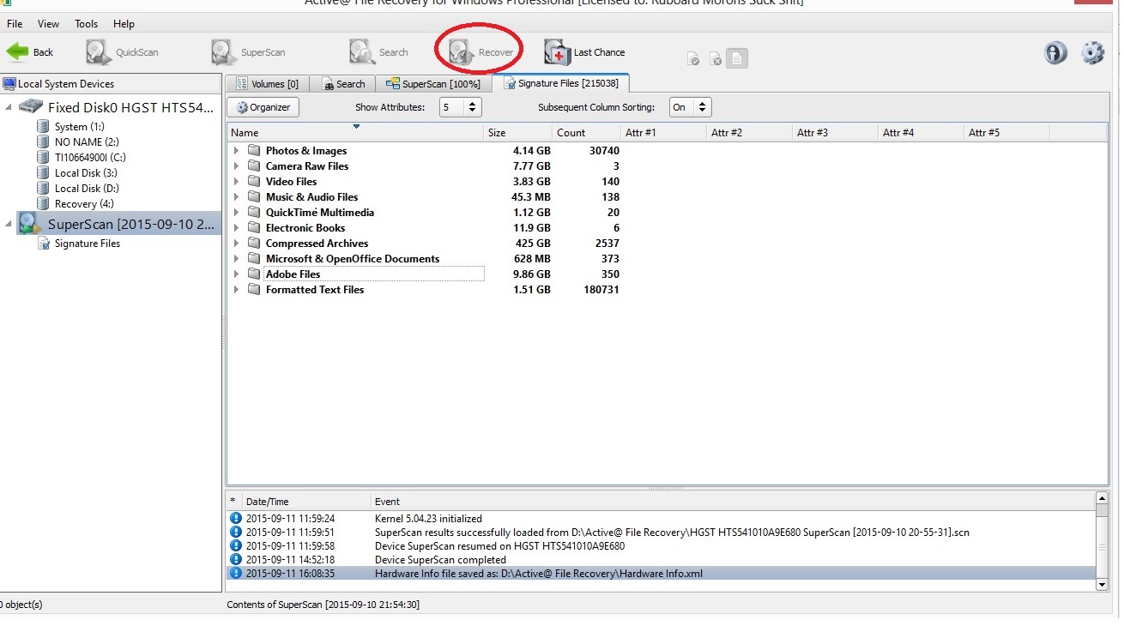This screenshot has height=632, width=1124.
Task: Expand Formatted Text Files folder
Action: click(x=237, y=290)
